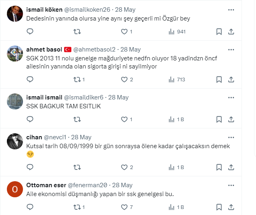The height and width of the screenshot is (215, 256).
Task: Share Ottoman eser's tweet
Action: pos(231,207)
